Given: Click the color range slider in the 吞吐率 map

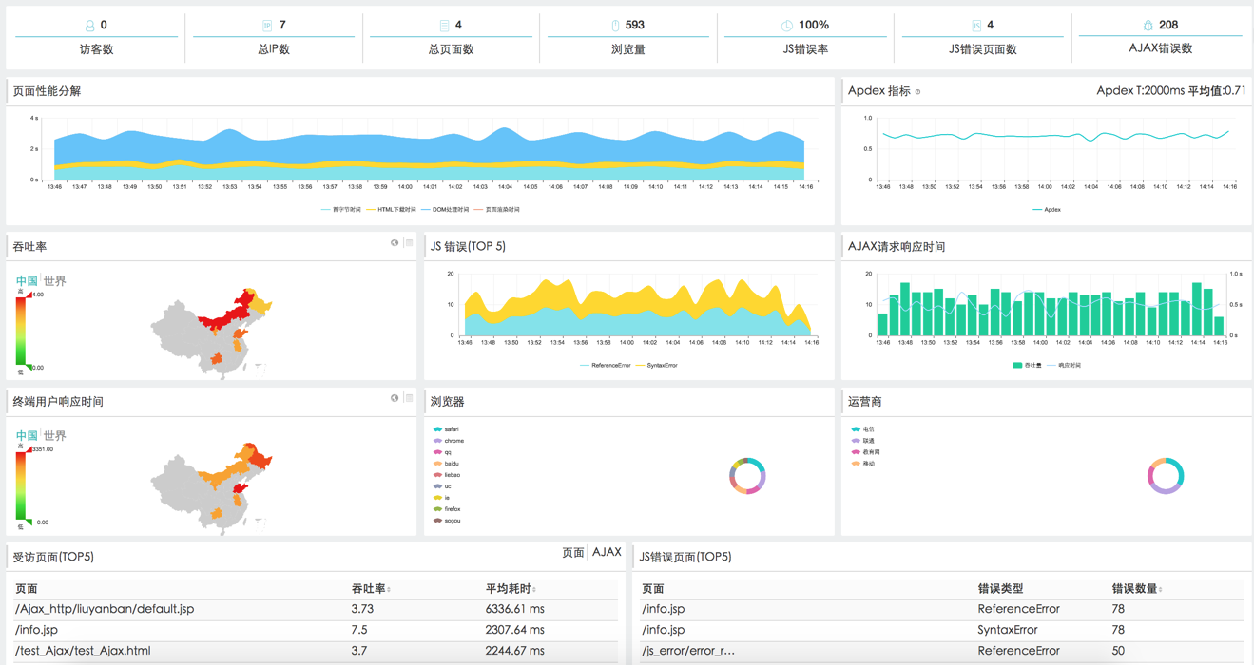Looking at the screenshot, I should click(x=22, y=332).
